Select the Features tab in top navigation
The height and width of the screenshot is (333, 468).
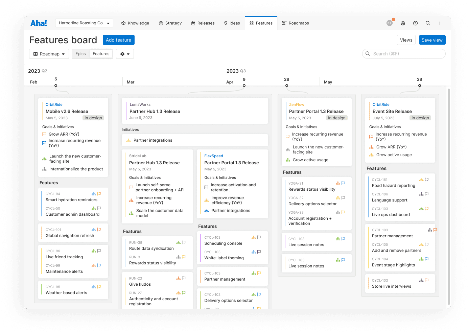point(261,23)
